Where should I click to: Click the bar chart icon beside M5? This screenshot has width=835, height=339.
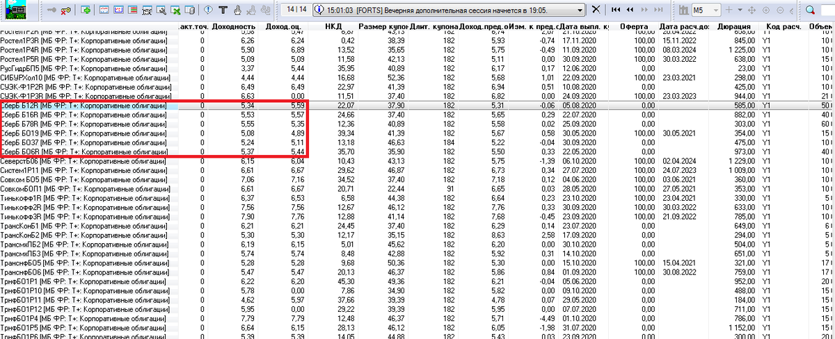683,10
